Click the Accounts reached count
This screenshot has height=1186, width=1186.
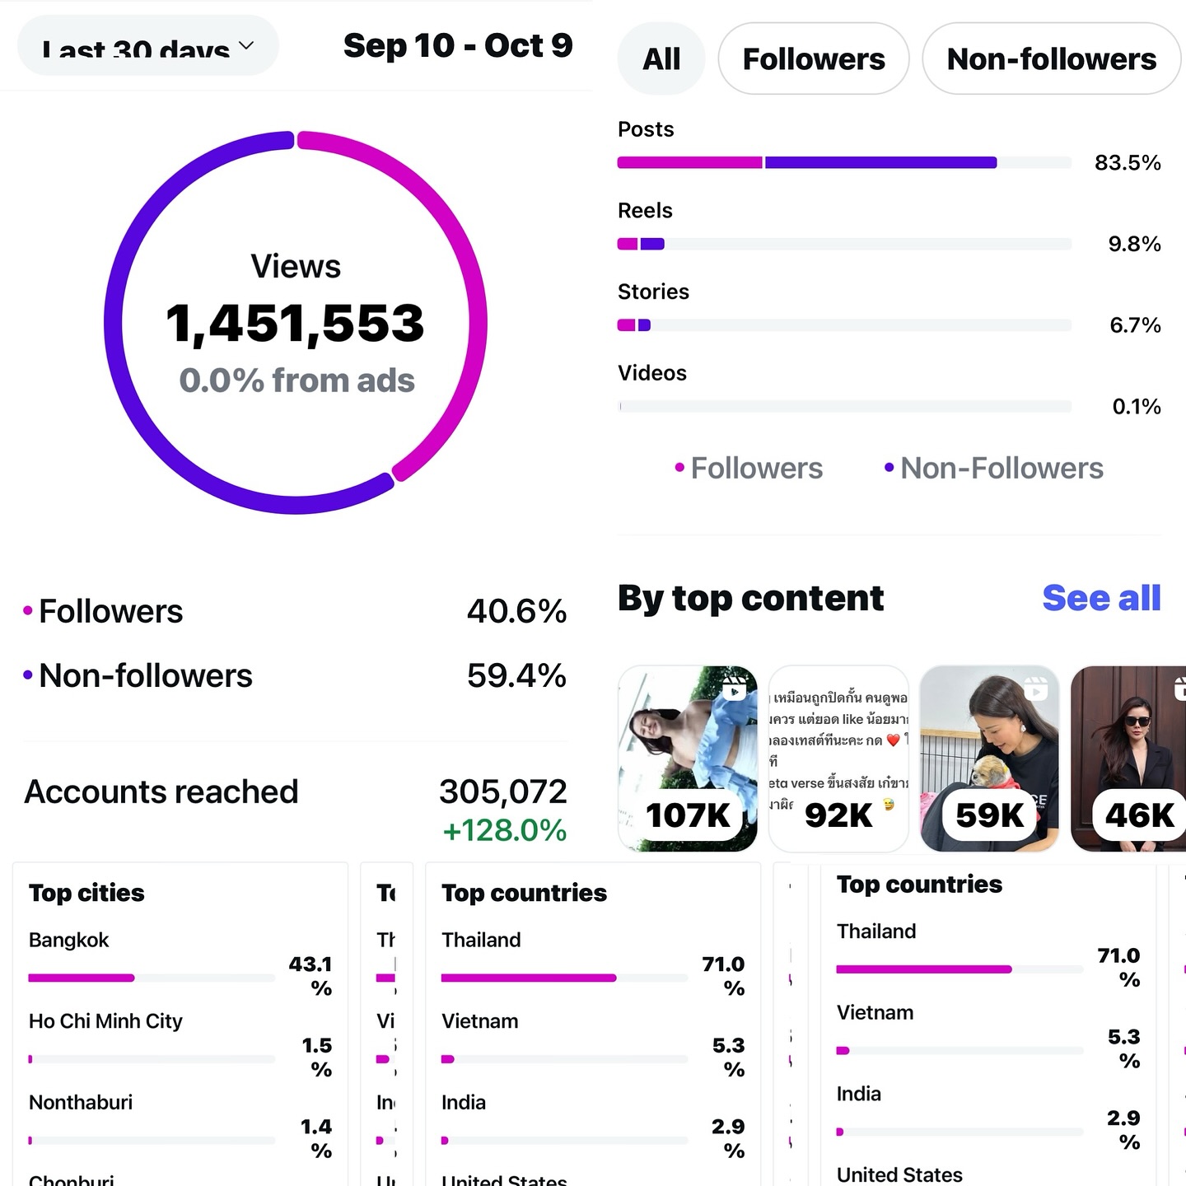point(502,792)
